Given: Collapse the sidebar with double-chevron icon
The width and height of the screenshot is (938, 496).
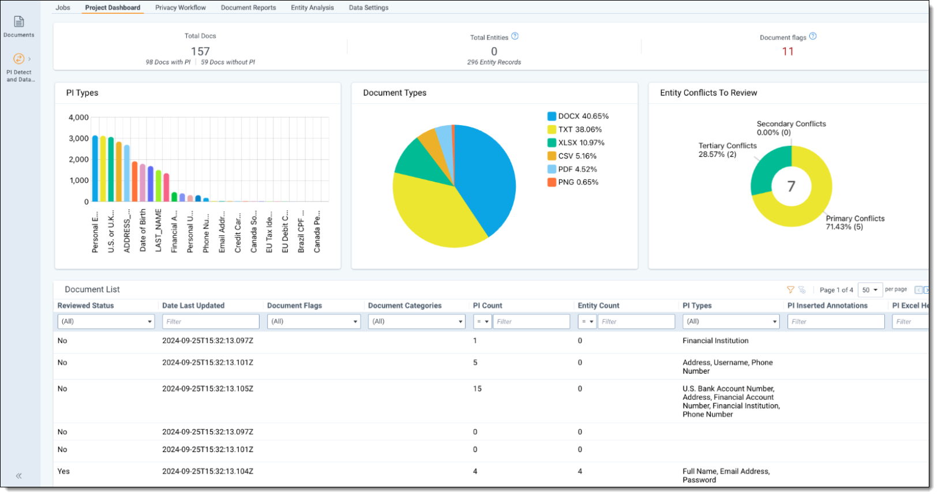Looking at the screenshot, I should 19,476.
